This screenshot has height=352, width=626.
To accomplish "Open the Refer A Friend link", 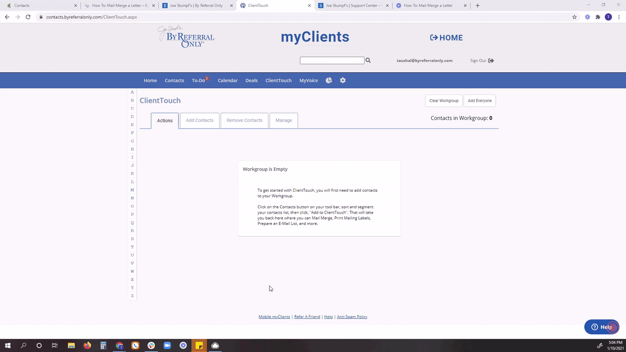I will point(307,317).
